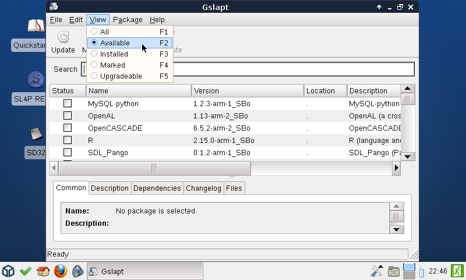
Task: Click the details pane scrollbar thumb
Action: (x=397, y=216)
